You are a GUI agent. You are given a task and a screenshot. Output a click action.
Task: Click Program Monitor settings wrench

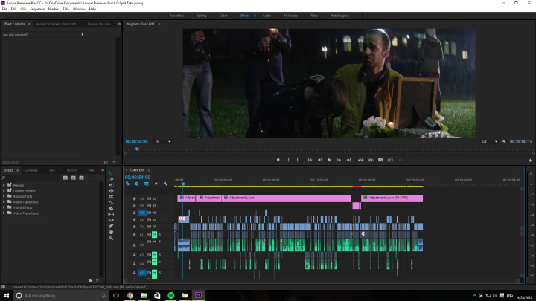[504, 142]
